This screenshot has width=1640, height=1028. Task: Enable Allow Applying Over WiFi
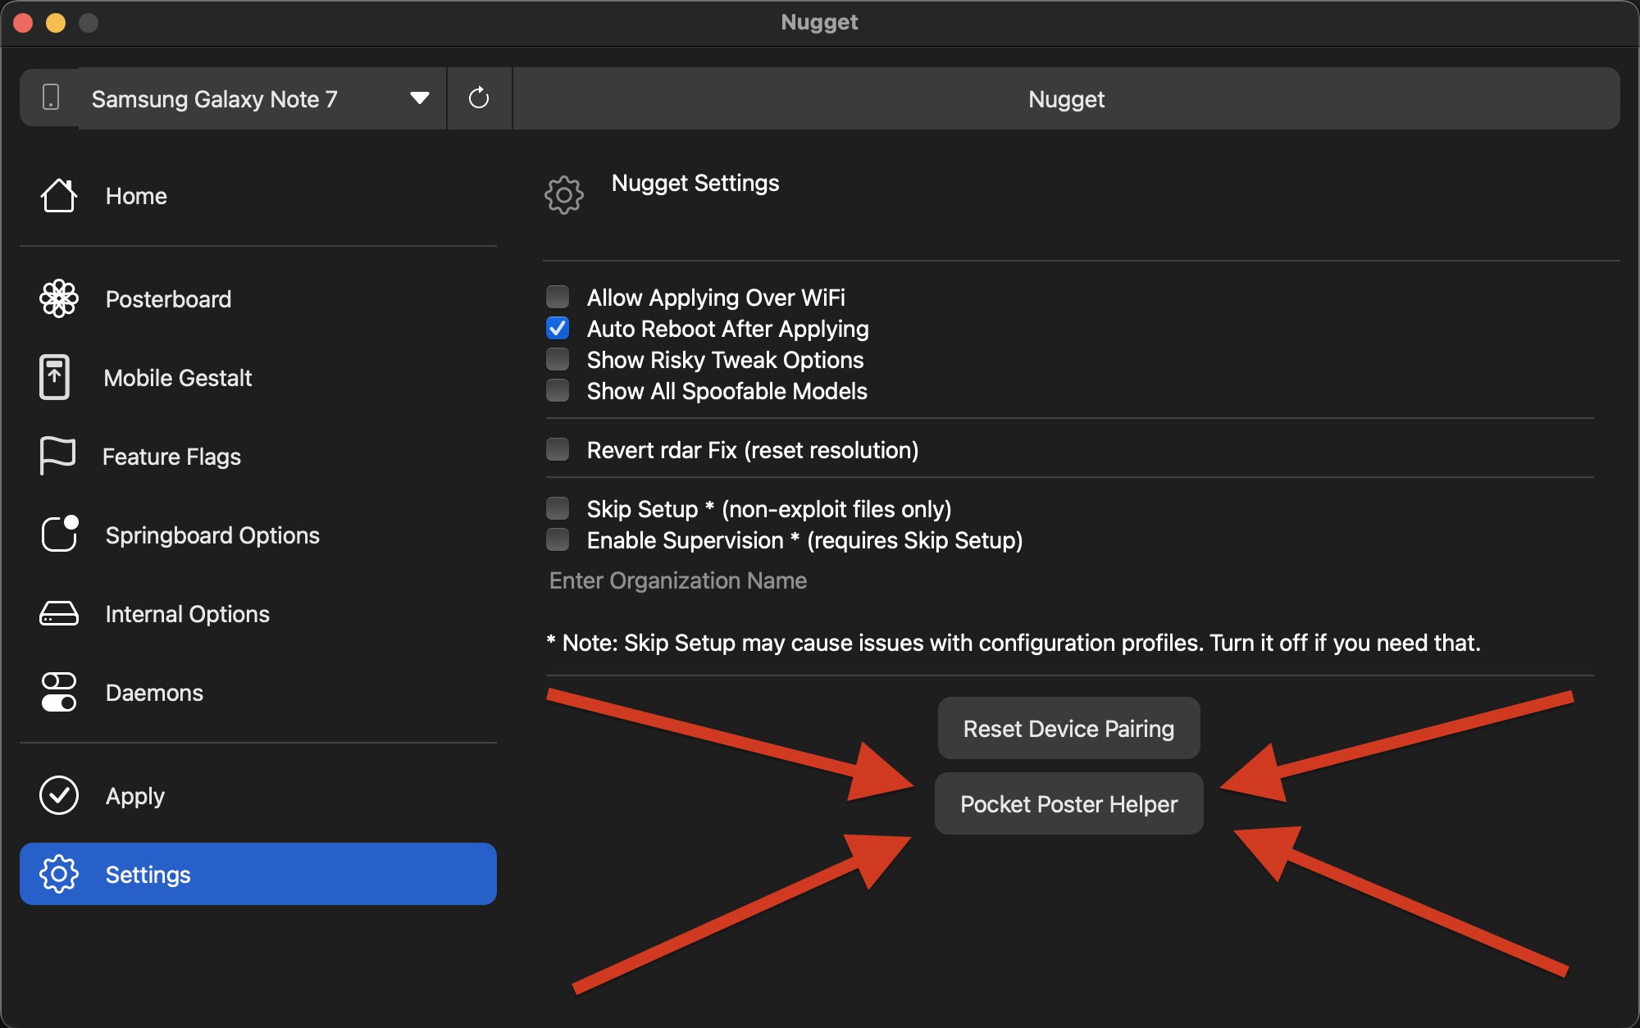click(558, 297)
